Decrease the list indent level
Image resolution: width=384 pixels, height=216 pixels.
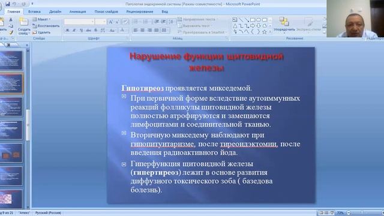click(x=157, y=22)
